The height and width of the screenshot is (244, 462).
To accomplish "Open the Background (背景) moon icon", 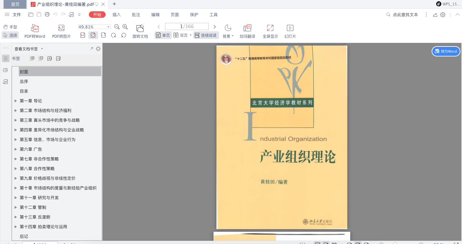I will click(228, 28).
